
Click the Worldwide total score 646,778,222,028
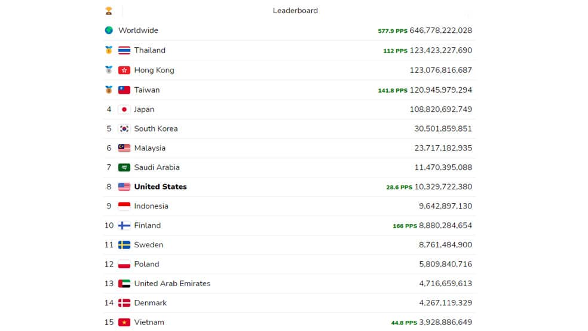440,30
